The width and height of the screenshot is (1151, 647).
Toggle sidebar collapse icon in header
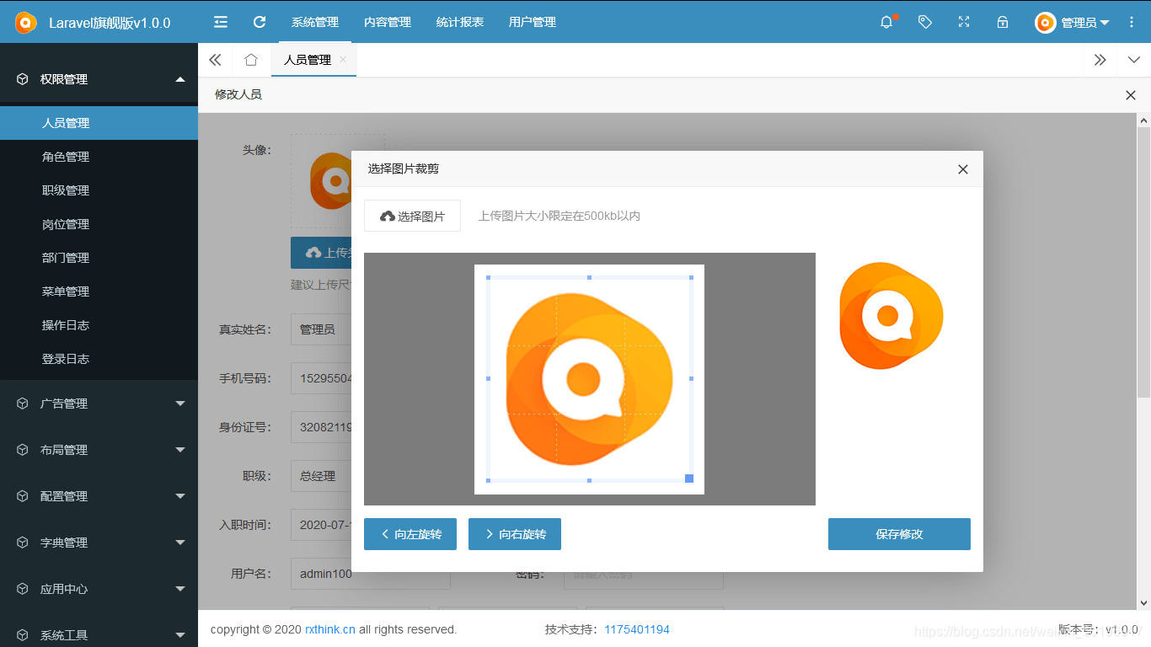click(x=221, y=22)
